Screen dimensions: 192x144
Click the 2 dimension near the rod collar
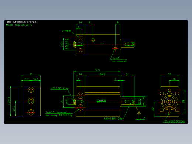point(115,79)
